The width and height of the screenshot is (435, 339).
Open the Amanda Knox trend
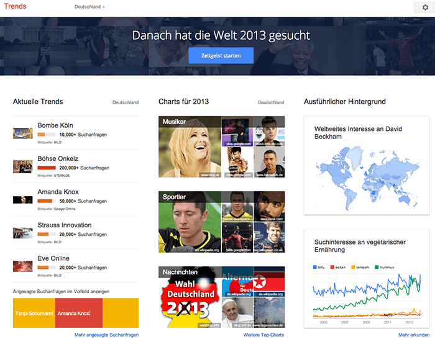click(58, 192)
